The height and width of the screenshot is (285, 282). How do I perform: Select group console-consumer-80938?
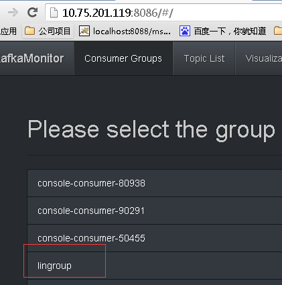[x=155, y=183]
